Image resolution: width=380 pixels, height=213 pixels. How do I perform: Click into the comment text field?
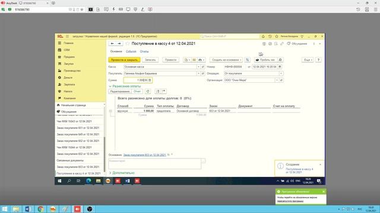(x=155, y=164)
